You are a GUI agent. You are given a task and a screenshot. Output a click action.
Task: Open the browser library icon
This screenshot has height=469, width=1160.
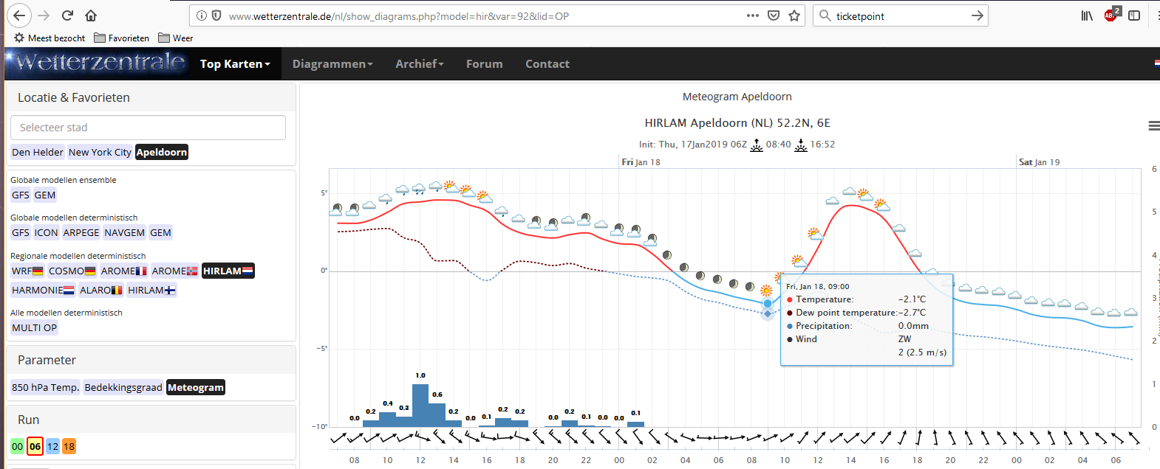tap(1087, 15)
